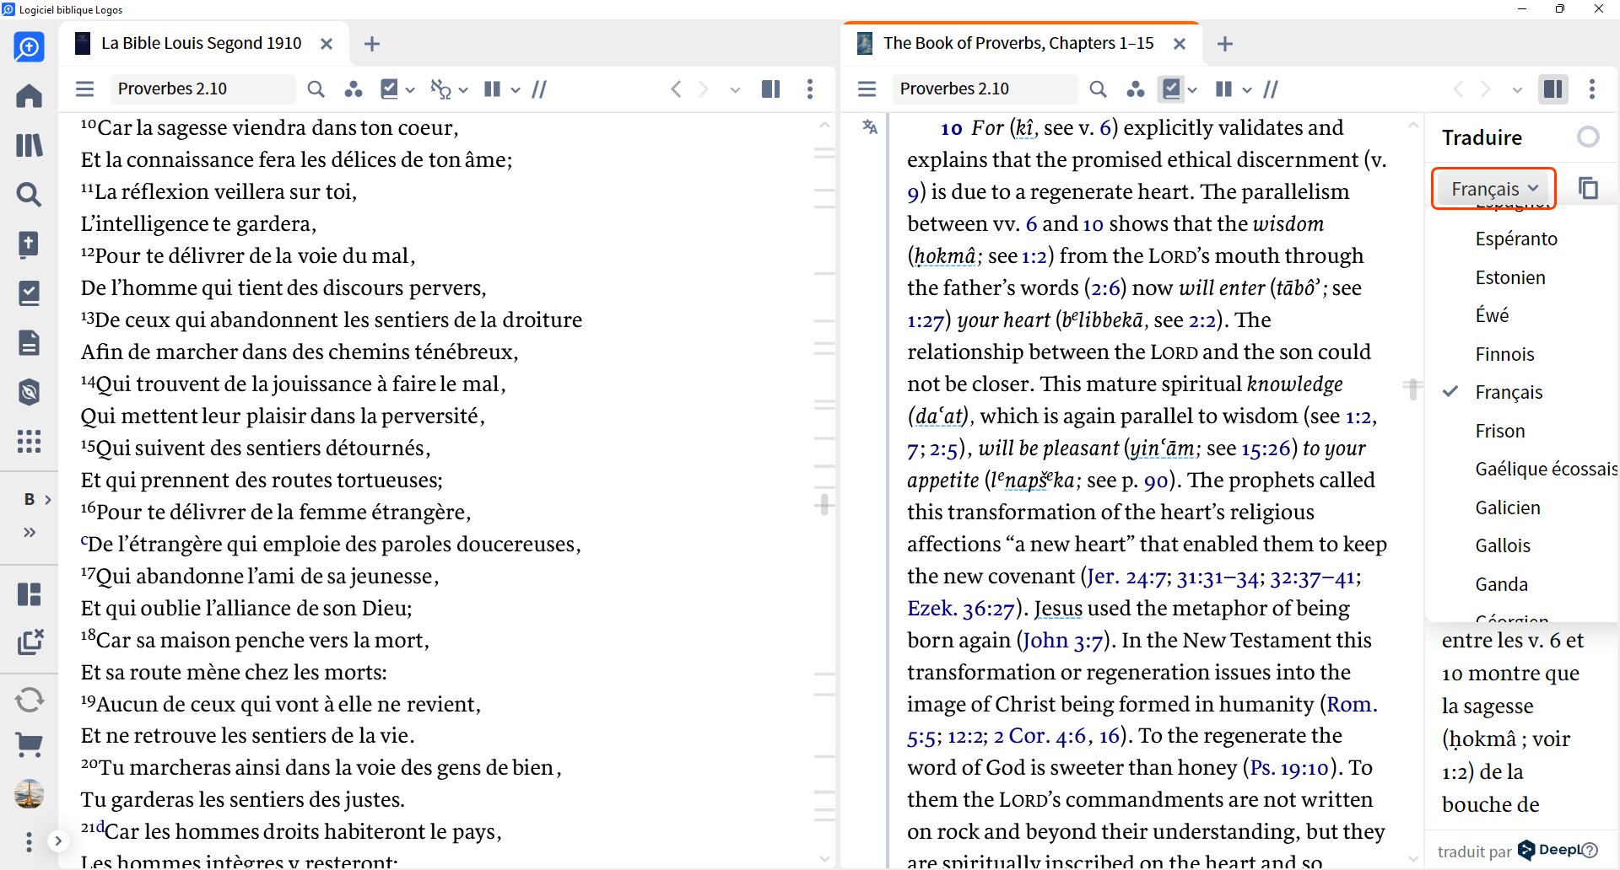
Task: Go back in Louis Segond panel history
Action: (x=676, y=89)
